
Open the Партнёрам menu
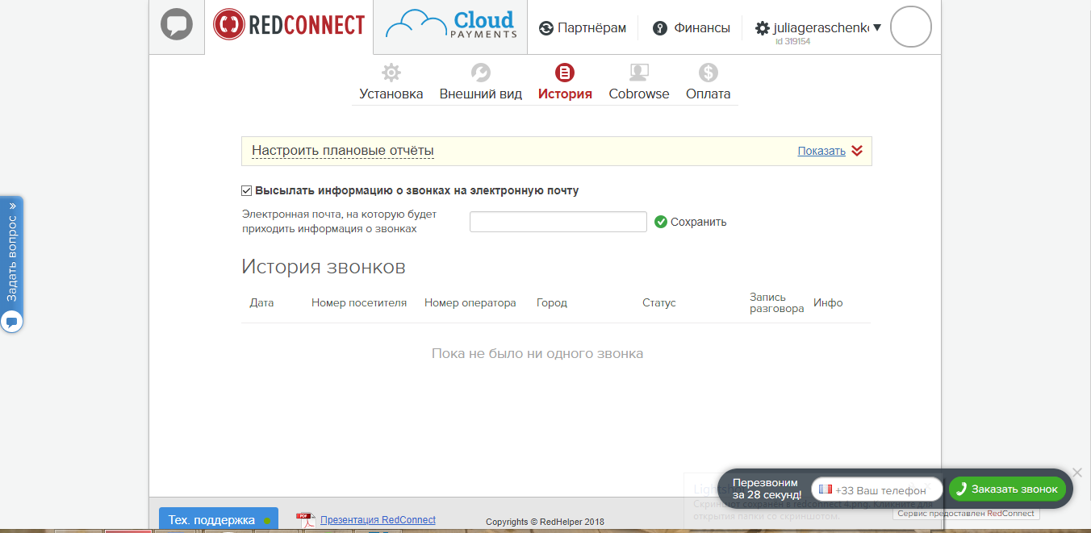click(583, 27)
